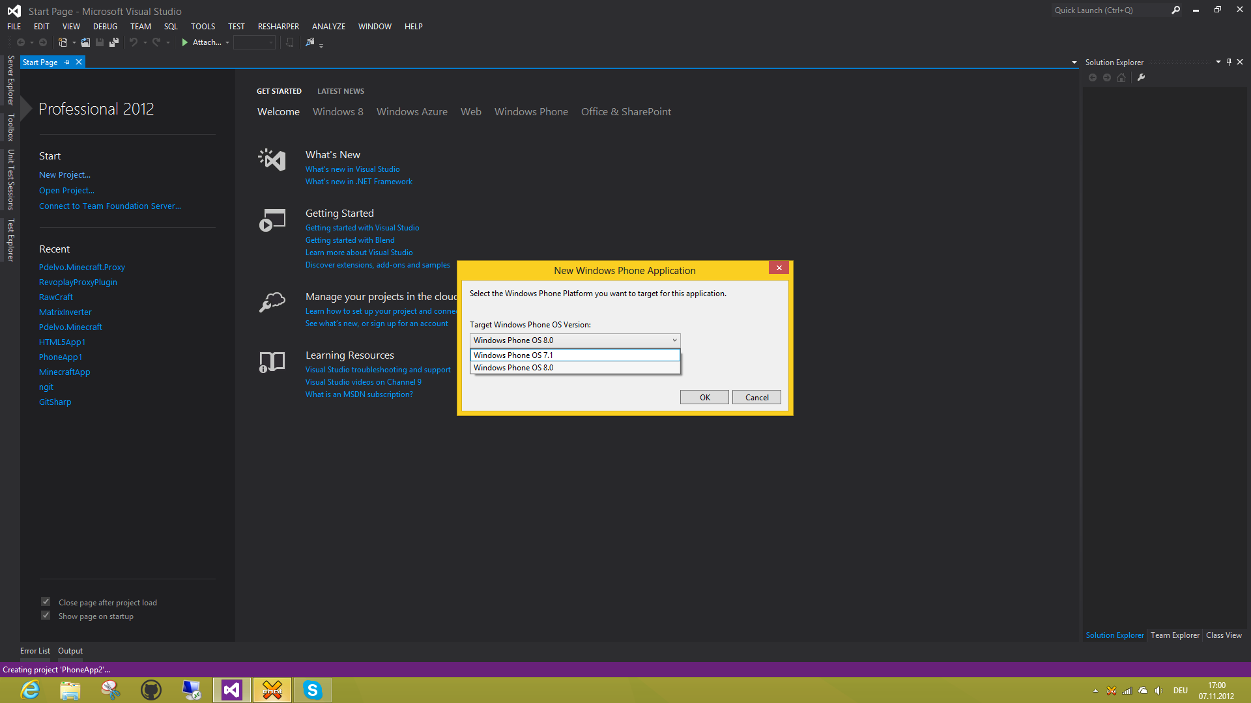Viewport: 1251px width, 703px height.
Task: Open File Explorer from the taskbar
Action: 70,690
